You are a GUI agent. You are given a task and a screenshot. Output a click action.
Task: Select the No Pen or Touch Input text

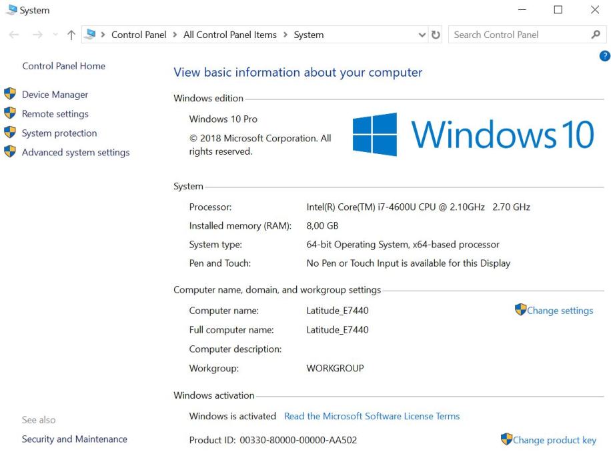coord(408,263)
